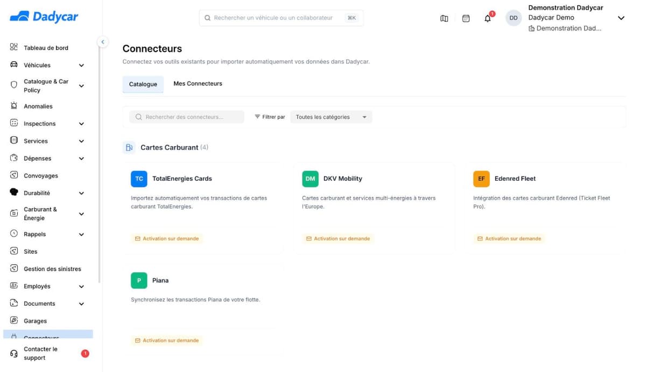Expand the Documents chevron
Image resolution: width=646 pixels, height=372 pixels.
81,304
